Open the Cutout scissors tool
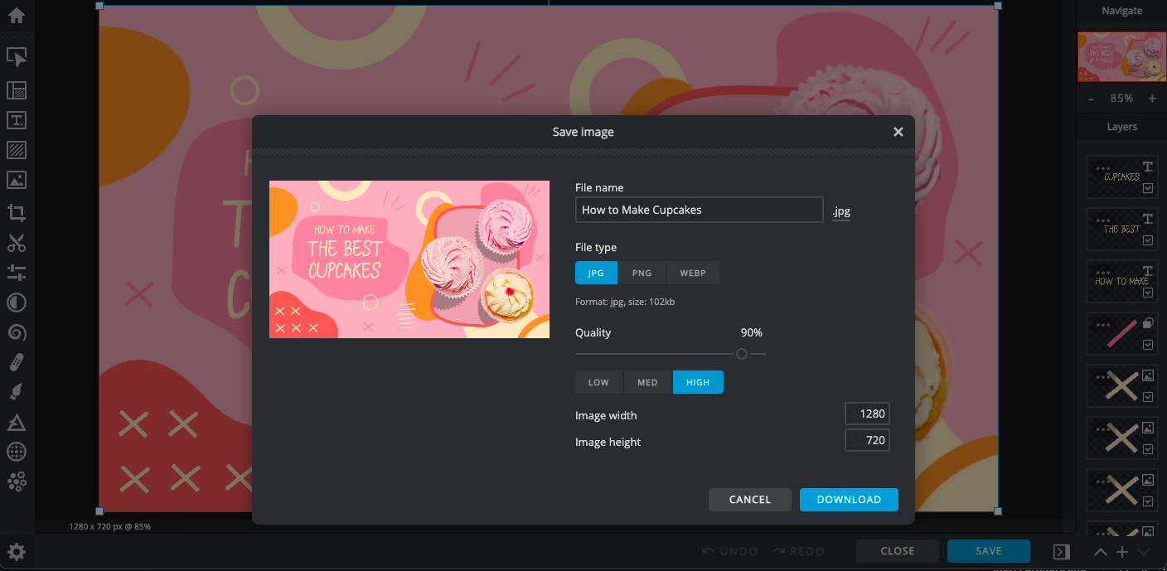Image resolution: width=1167 pixels, height=571 pixels. click(17, 243)
